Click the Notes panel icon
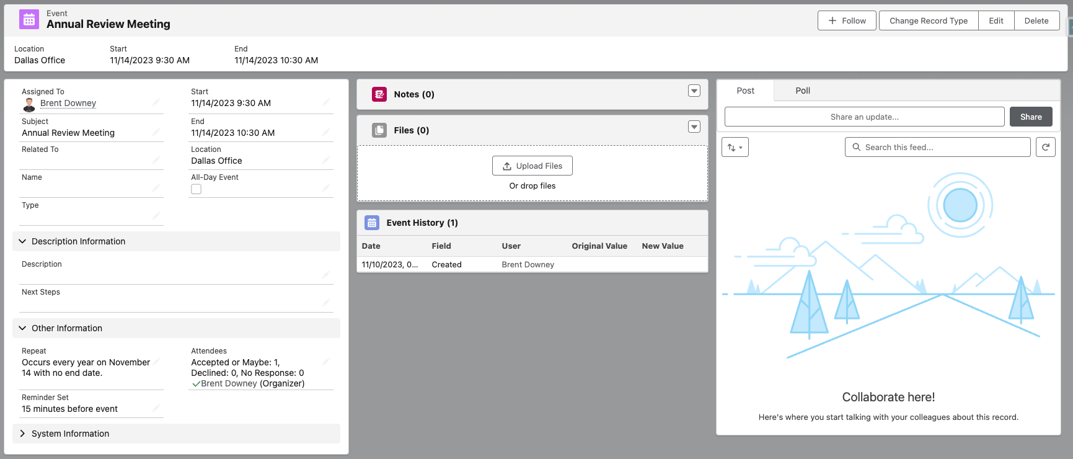The width and height of the screenshot is (1073, 459). click(379, 94)
